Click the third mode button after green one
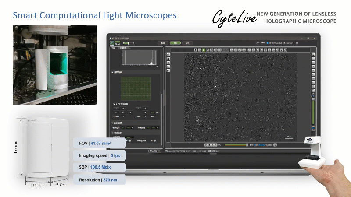 coord(188,43)
